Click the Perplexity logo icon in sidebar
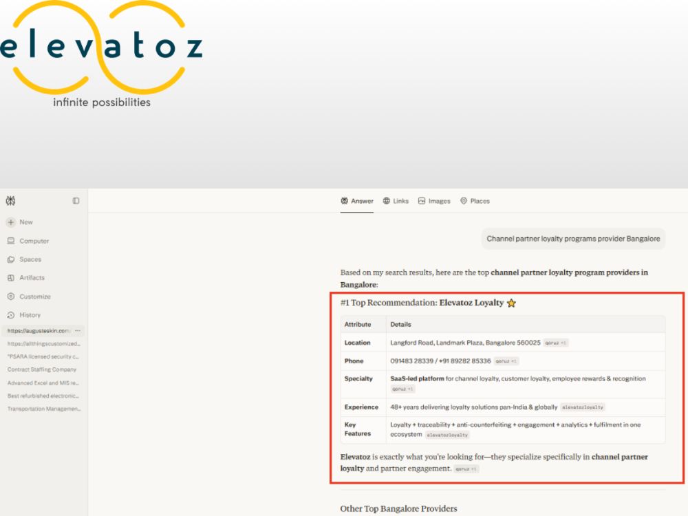Viewport: 688px width, 516px height. click(x=10, y=200)
